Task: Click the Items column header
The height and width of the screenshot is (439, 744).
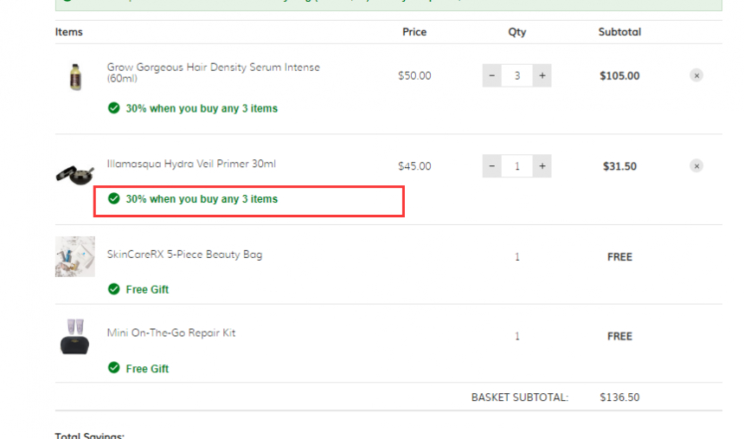Action: point(69,32)
